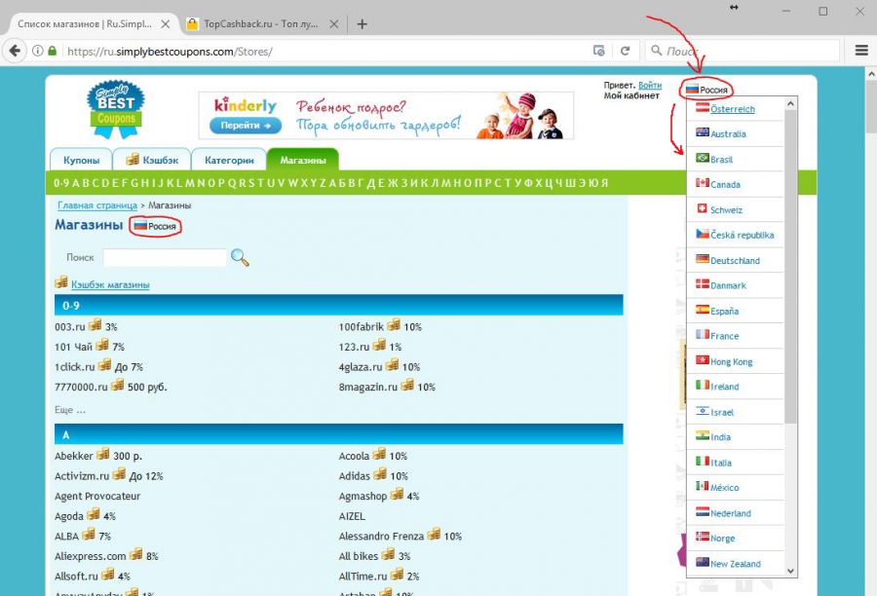Image resolution: width=877 pixels, height=596 pixels.
Task: Click the cashback coin icon beside 003.ru
Action: 95,325
